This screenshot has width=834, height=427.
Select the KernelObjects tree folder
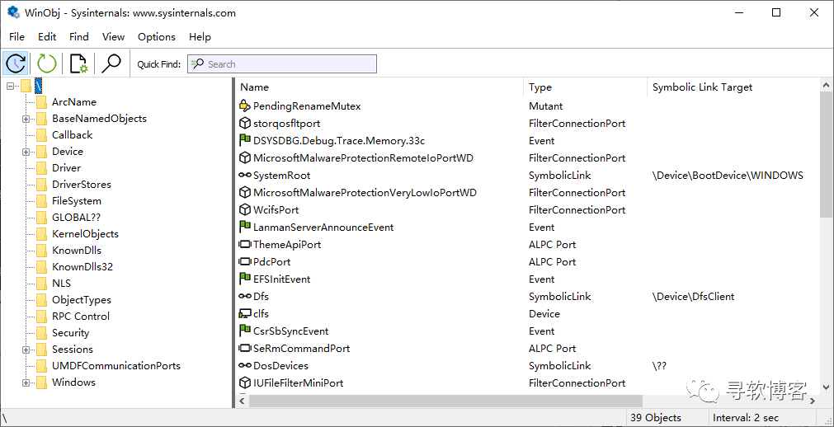pyautogui.click(x=85, y=234)
